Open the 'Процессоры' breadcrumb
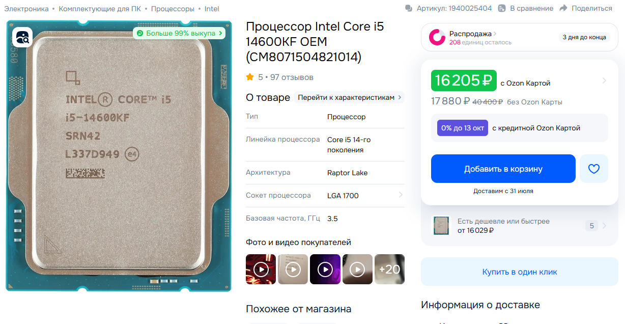The width and height of the screenshot is (625, 324). [x=173, y=9]
